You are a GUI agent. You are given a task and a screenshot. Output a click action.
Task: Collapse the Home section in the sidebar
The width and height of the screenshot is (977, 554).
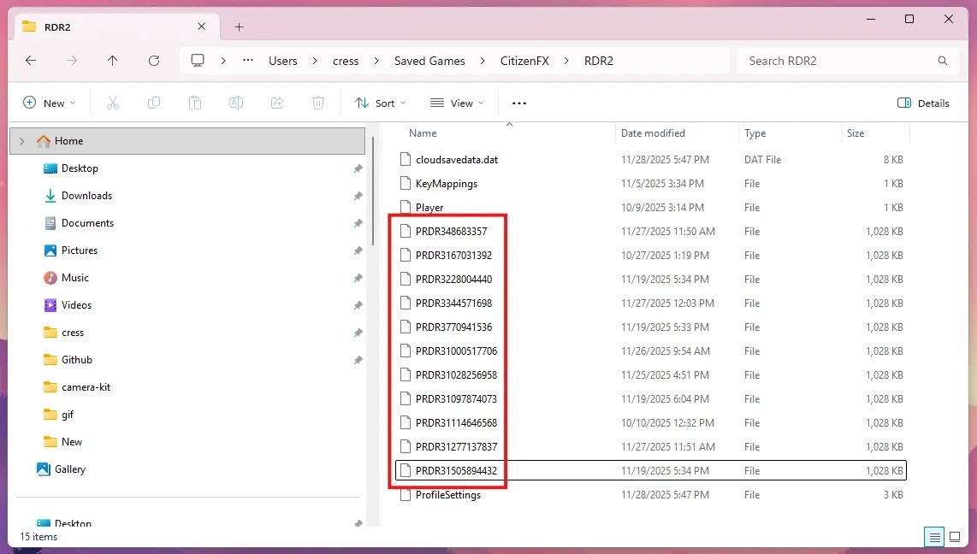[x=20, y=141]
